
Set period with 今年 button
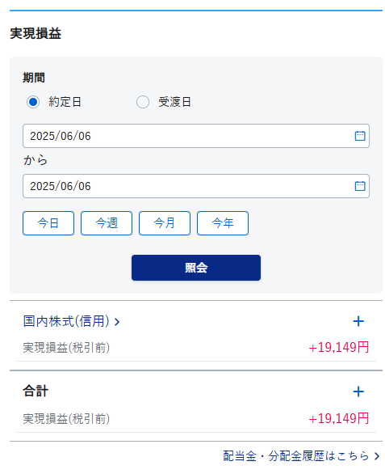click(223, 223)
